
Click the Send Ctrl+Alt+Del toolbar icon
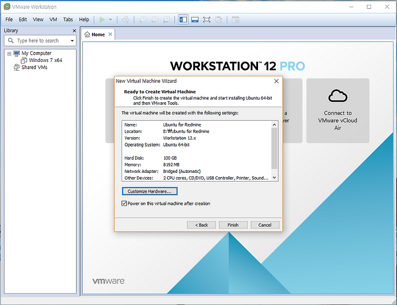click(126, 19)
